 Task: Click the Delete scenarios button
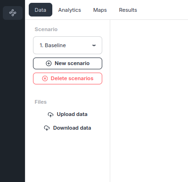pos(67,78)
